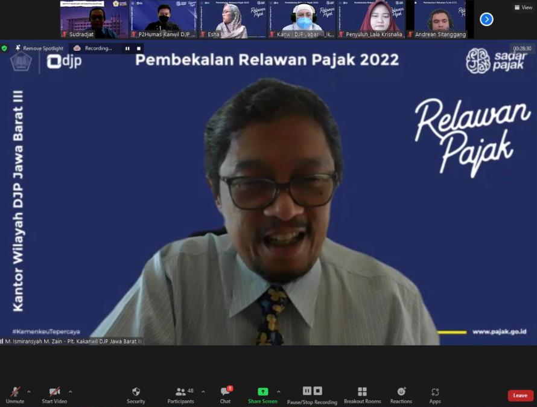Pause recording in the bottom toolbar

point(307,391)
